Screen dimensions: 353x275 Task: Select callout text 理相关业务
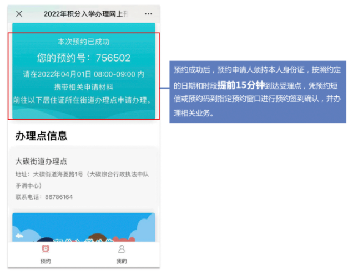(191, 113)
